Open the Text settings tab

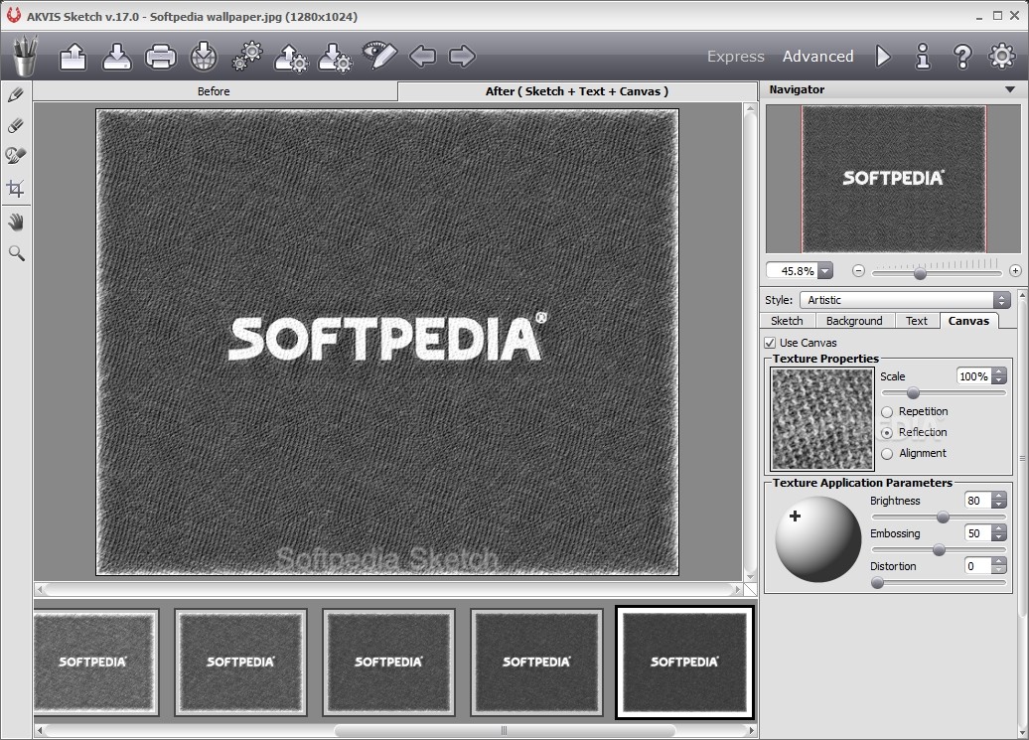click(x=917, y=321)
